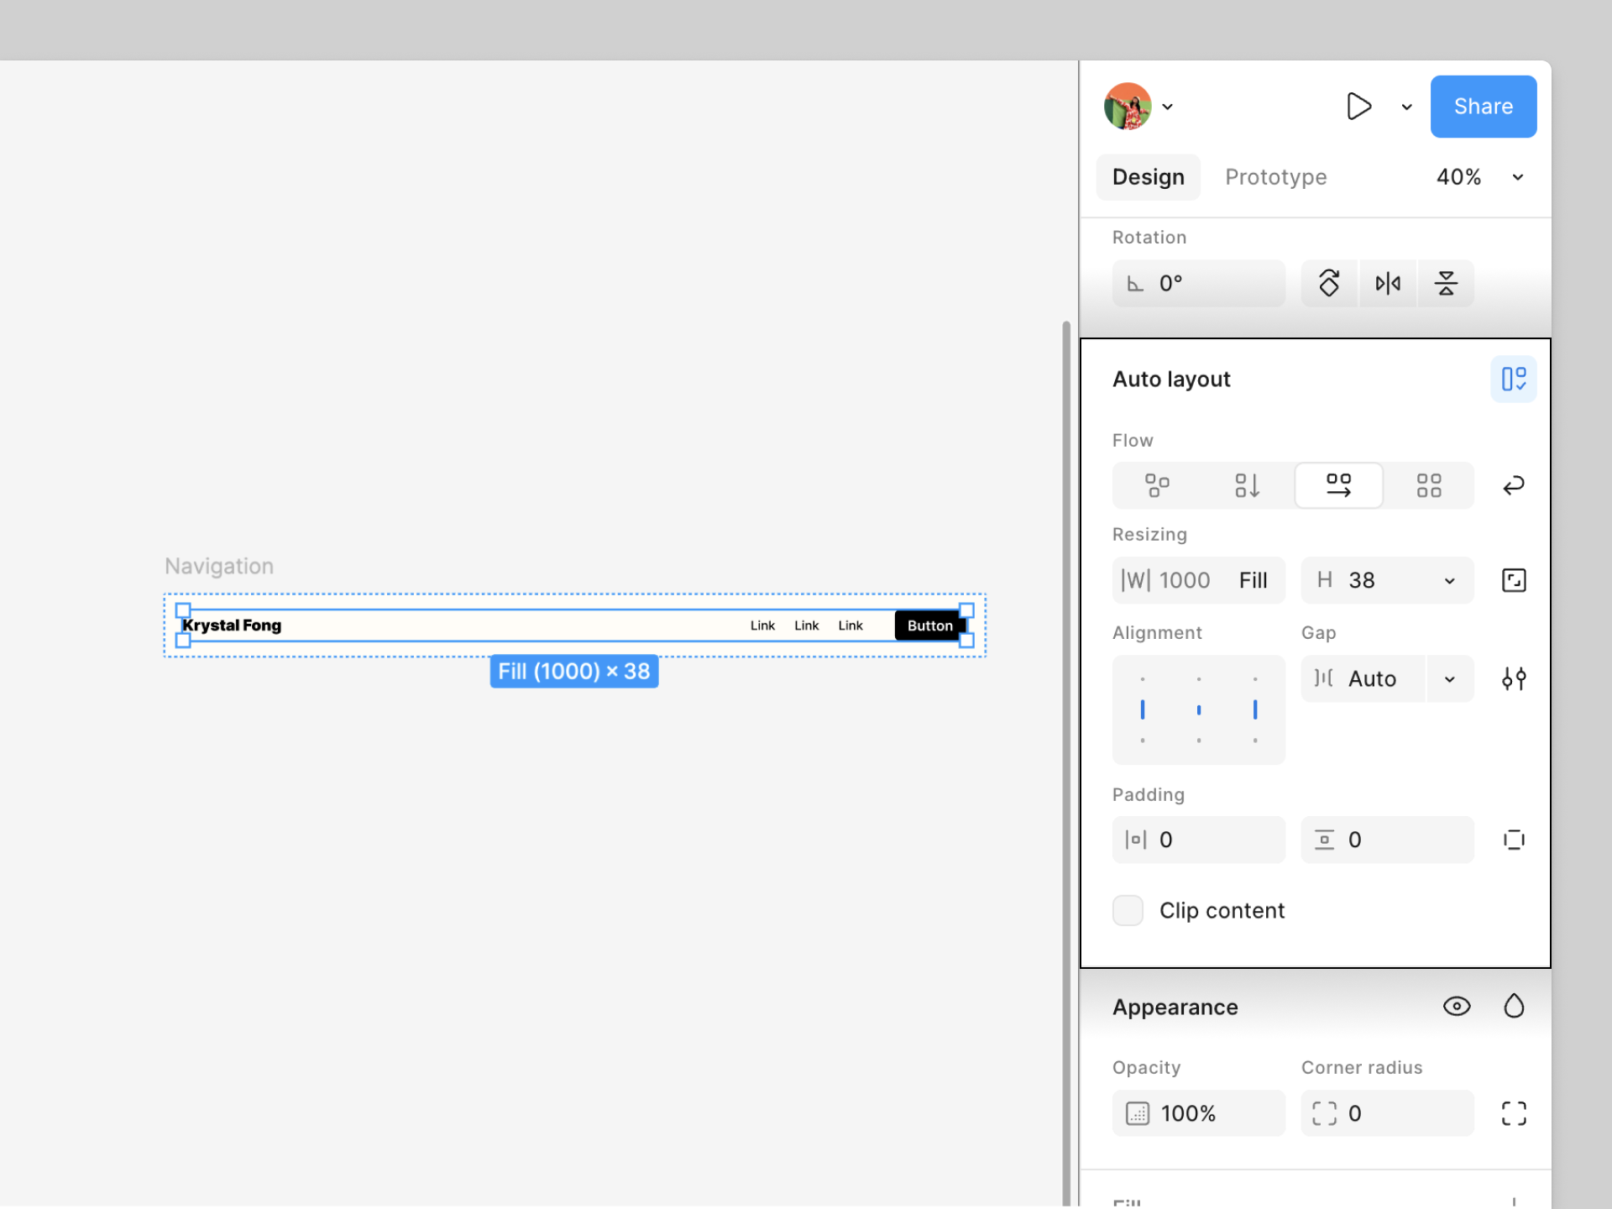Click the rotate 90 degrees icon
The width and height of the screenshot is (1612, 1209).
pyautogui.click(x=1329, y=283)
